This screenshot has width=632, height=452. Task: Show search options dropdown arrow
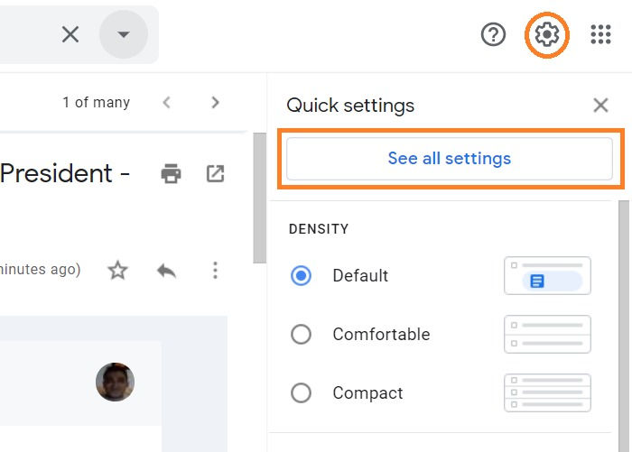(x=124, y=35)
